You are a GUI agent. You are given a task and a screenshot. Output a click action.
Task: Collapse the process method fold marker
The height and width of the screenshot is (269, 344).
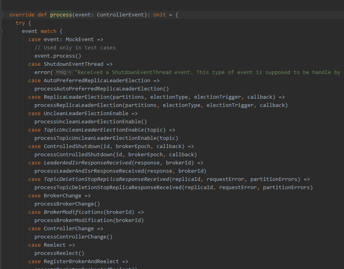click(x=2, y=15)
